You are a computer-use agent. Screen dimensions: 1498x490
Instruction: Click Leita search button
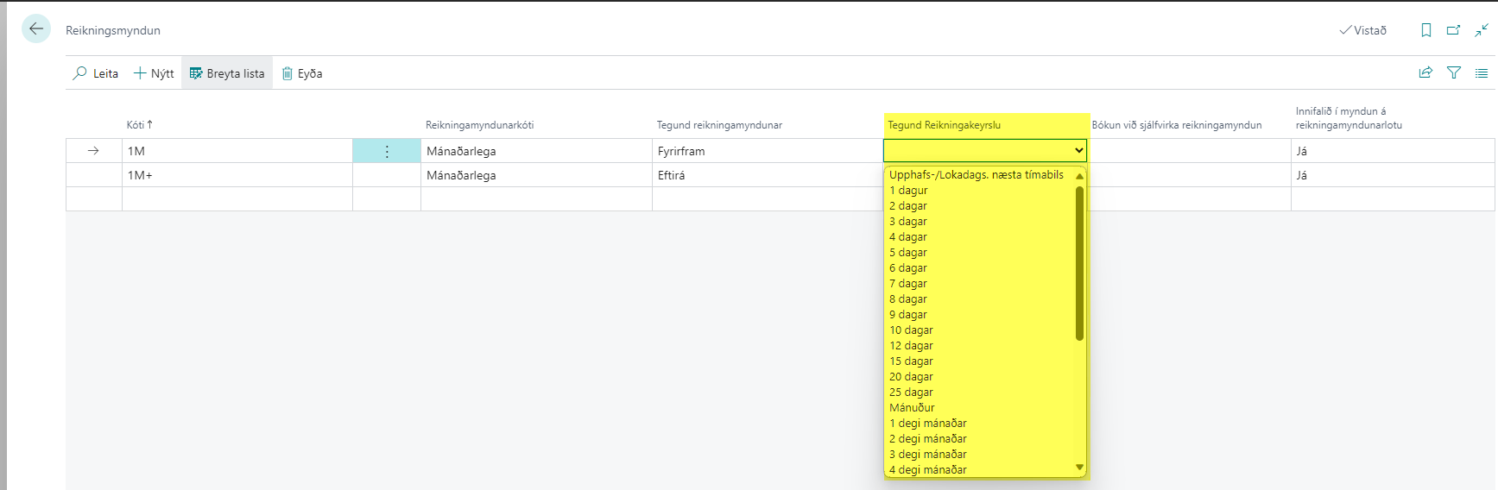[x=95, y=73]
